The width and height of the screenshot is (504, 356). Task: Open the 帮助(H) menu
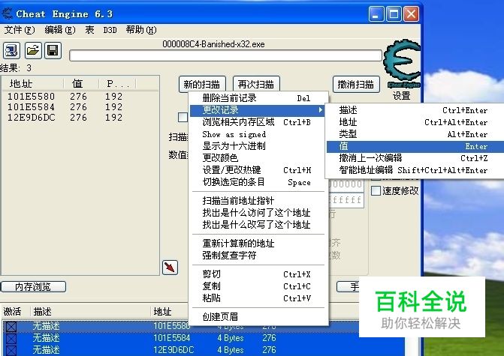tap(141, 30)
